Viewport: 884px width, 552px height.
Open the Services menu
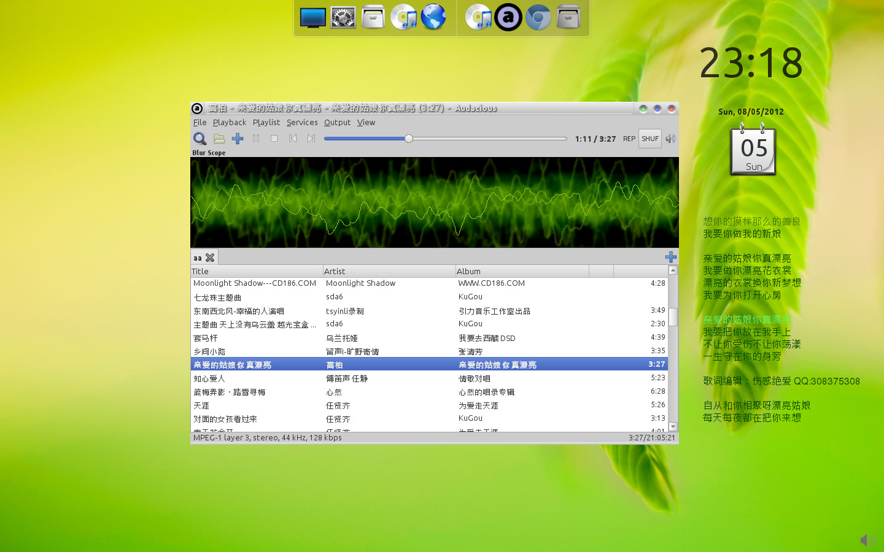[x=302, y=123]
